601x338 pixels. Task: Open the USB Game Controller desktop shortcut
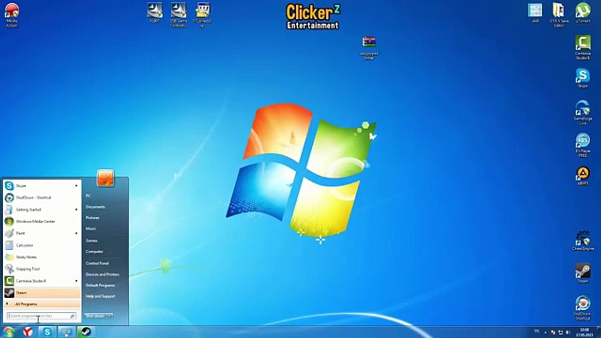pyautogui.click(x=179, y=15)
